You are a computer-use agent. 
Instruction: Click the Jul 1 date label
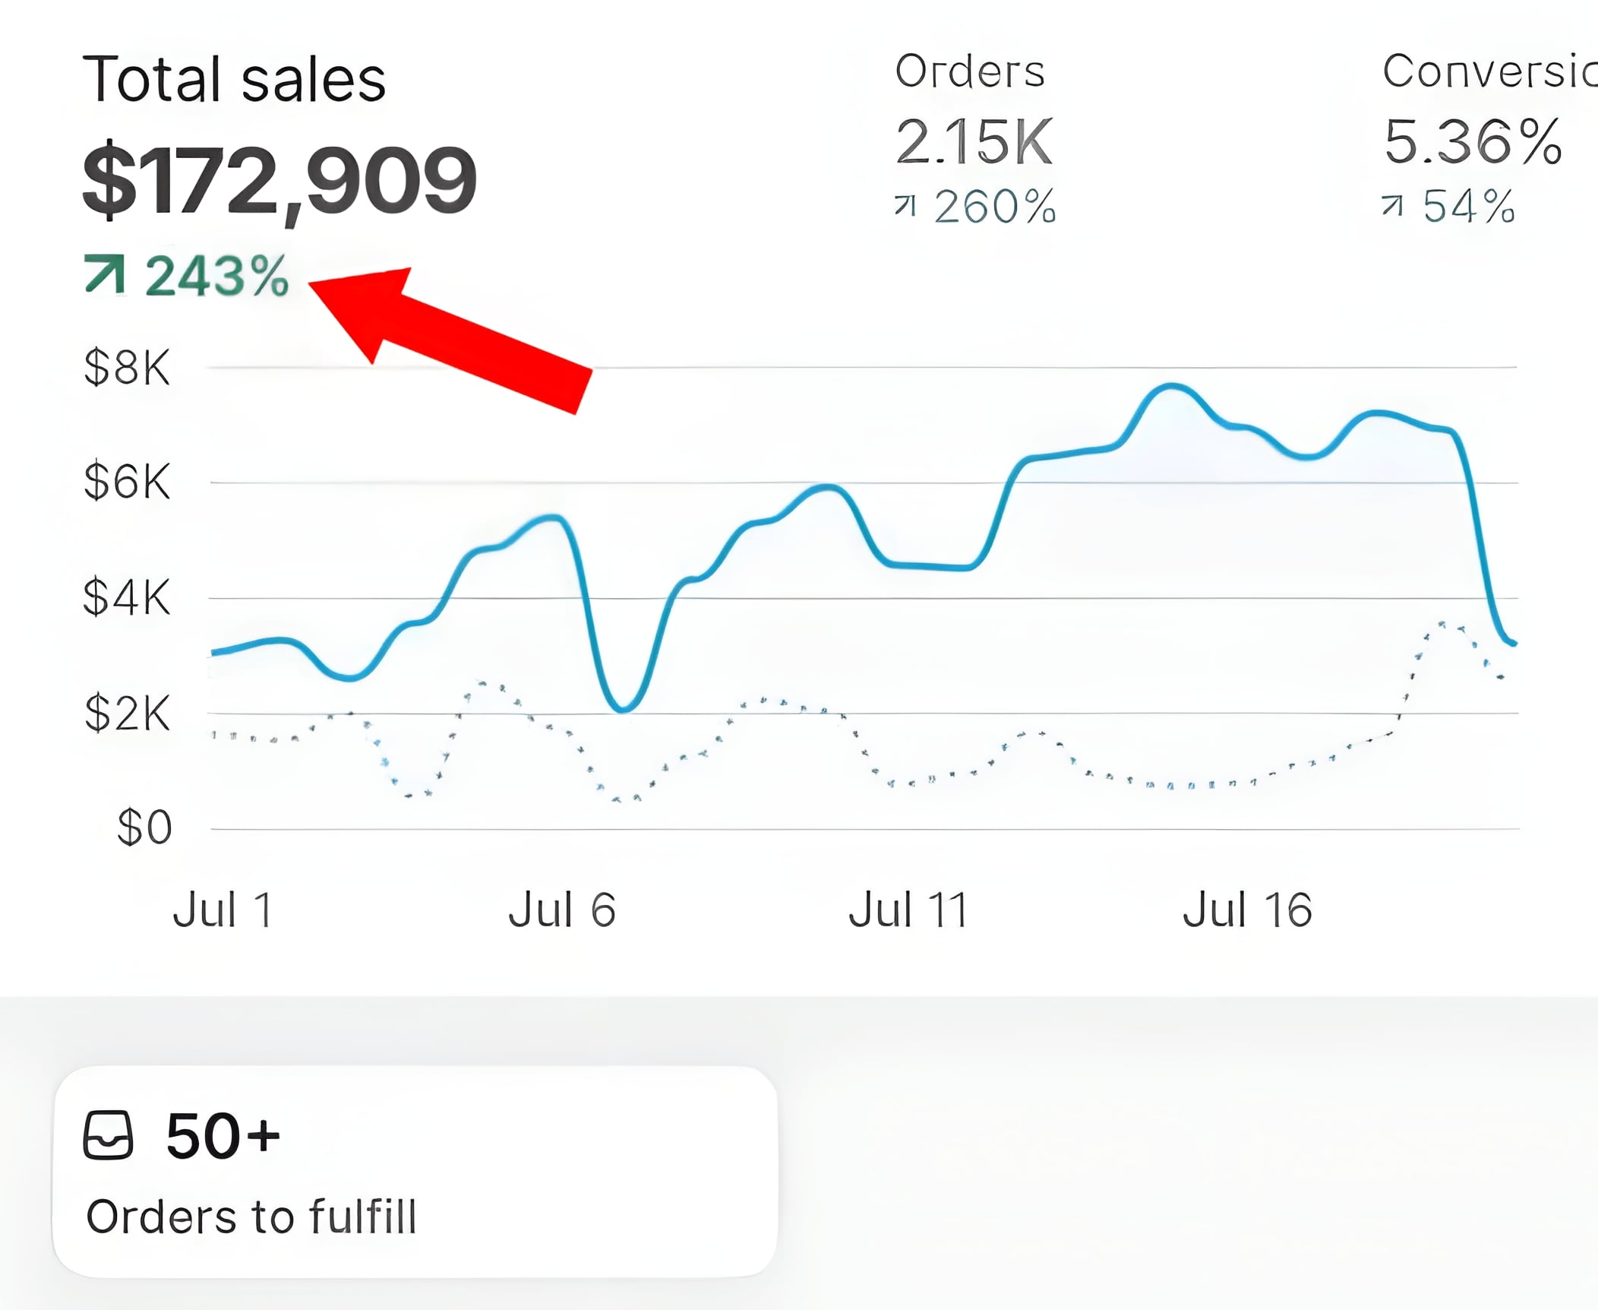point(222,910)
